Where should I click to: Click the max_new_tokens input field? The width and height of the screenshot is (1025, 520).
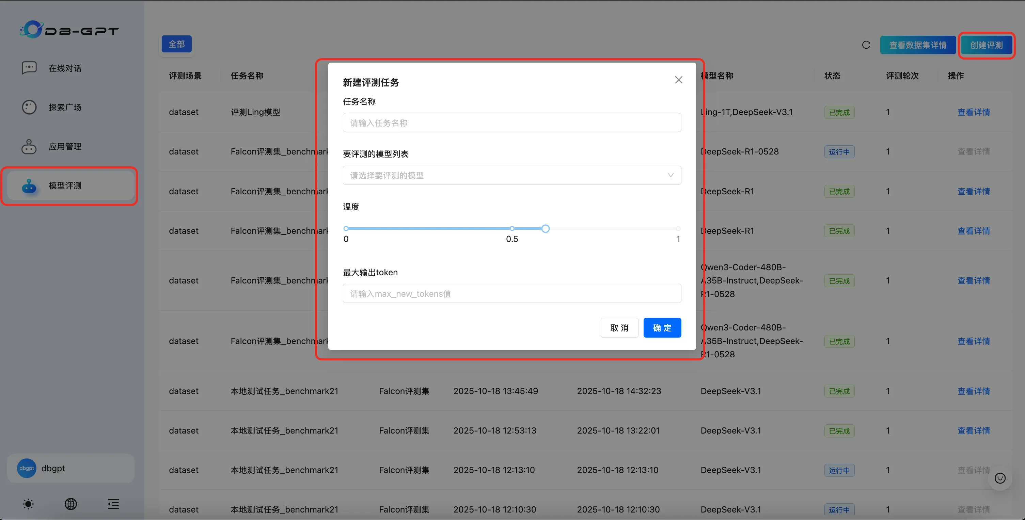[x=512, y=294]
